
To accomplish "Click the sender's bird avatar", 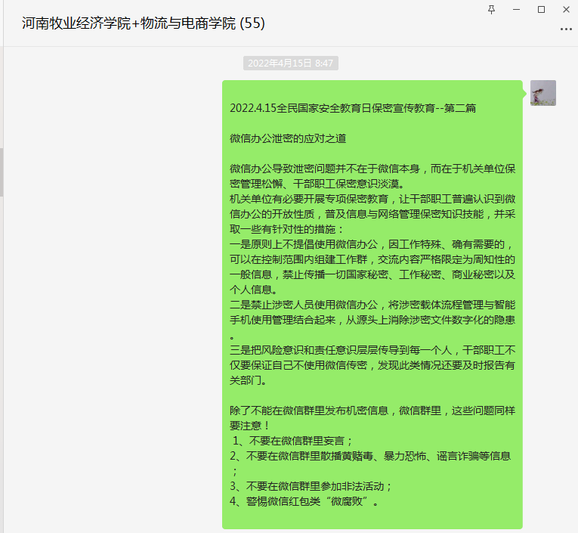I will coord(542,93).
